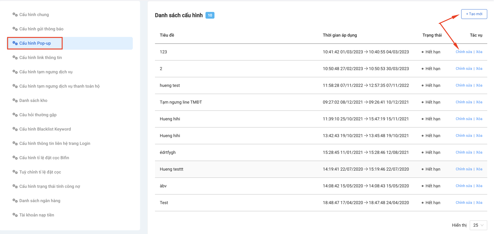Open Cấu hình gửi thông báo menu
494x234 pixels.
point(41,29)
